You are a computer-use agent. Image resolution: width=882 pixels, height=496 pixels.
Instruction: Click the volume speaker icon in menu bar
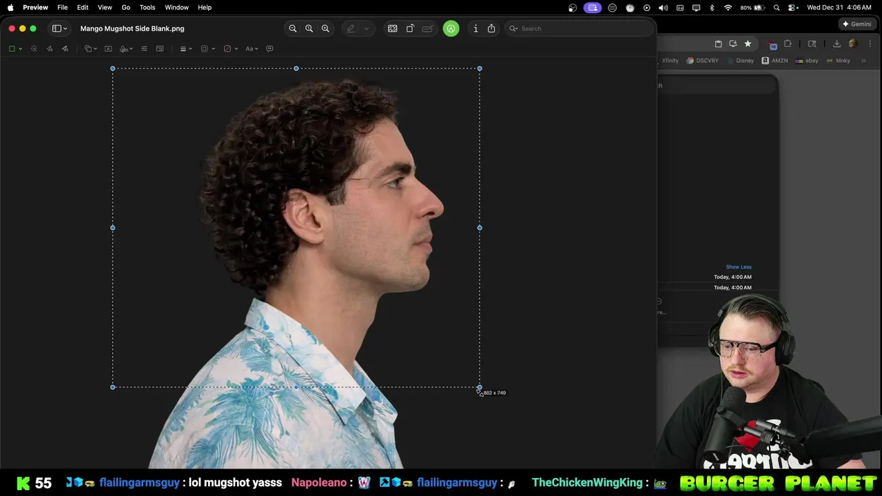coord(663,8)
